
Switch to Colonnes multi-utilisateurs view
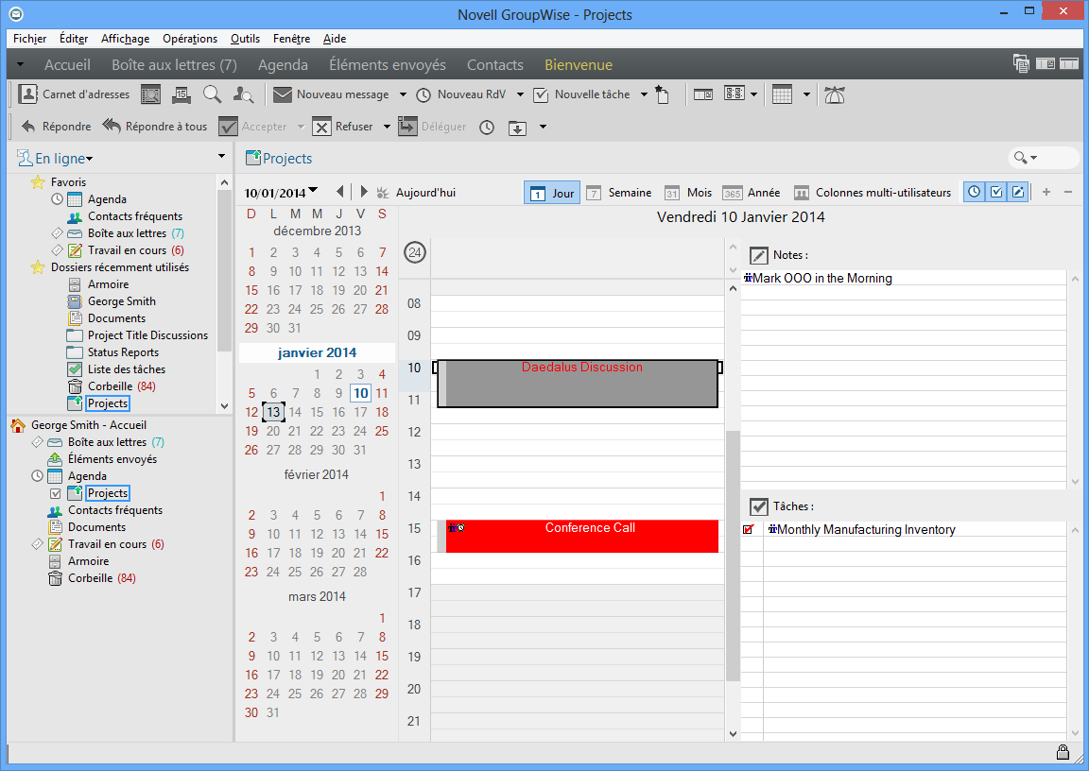point(873,193)
